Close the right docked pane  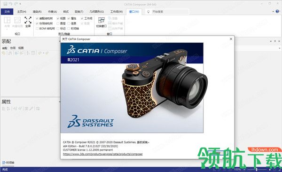[x=279, y=41]
